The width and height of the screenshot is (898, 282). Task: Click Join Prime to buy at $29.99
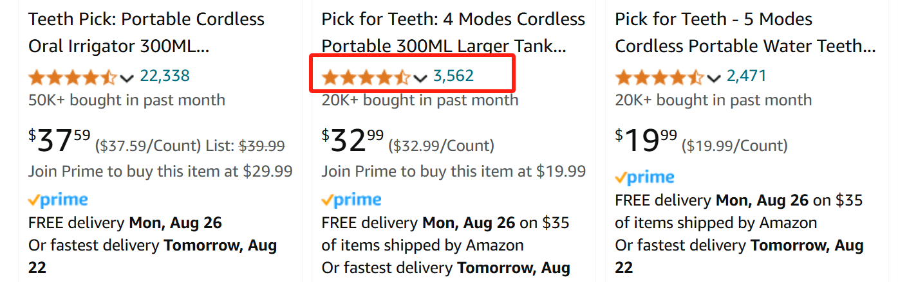tap(160, 172)
